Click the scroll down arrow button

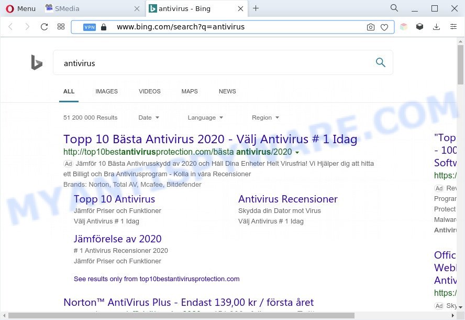point(460,307)
